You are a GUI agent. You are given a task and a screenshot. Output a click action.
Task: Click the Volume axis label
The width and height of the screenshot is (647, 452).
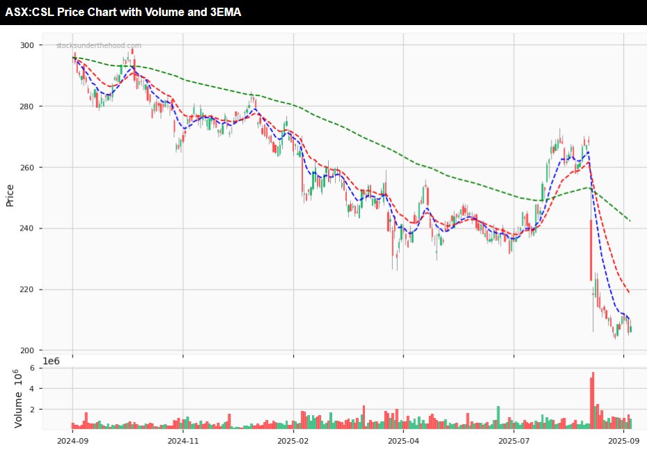20,398
